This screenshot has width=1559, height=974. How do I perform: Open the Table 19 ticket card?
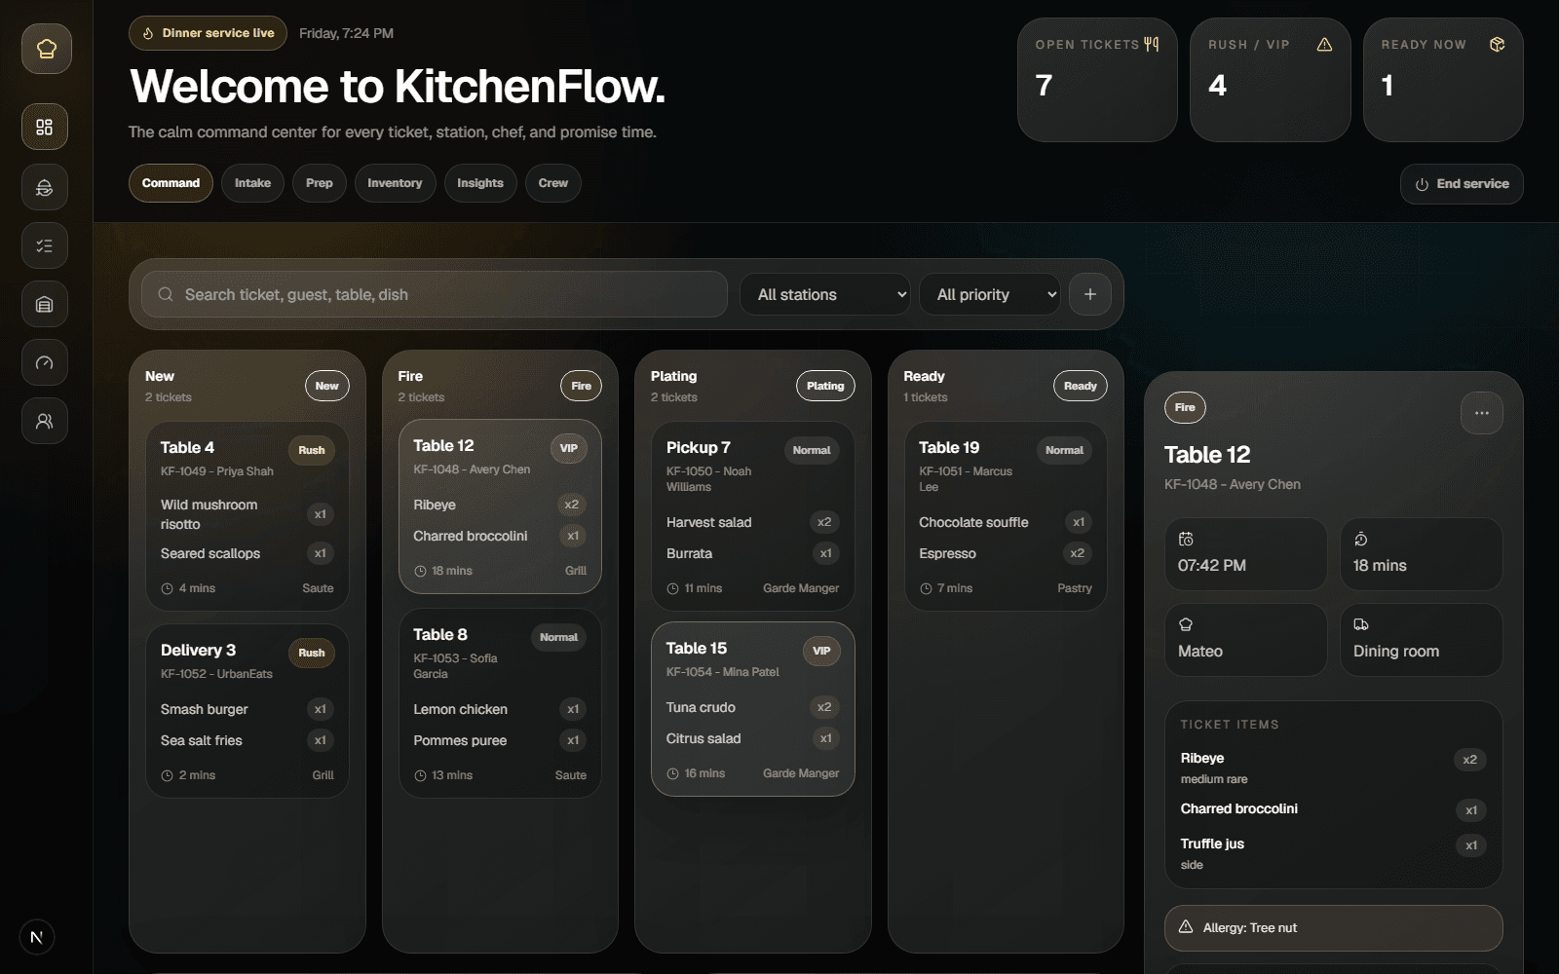pyautogui.click(x=1006, y=516)
